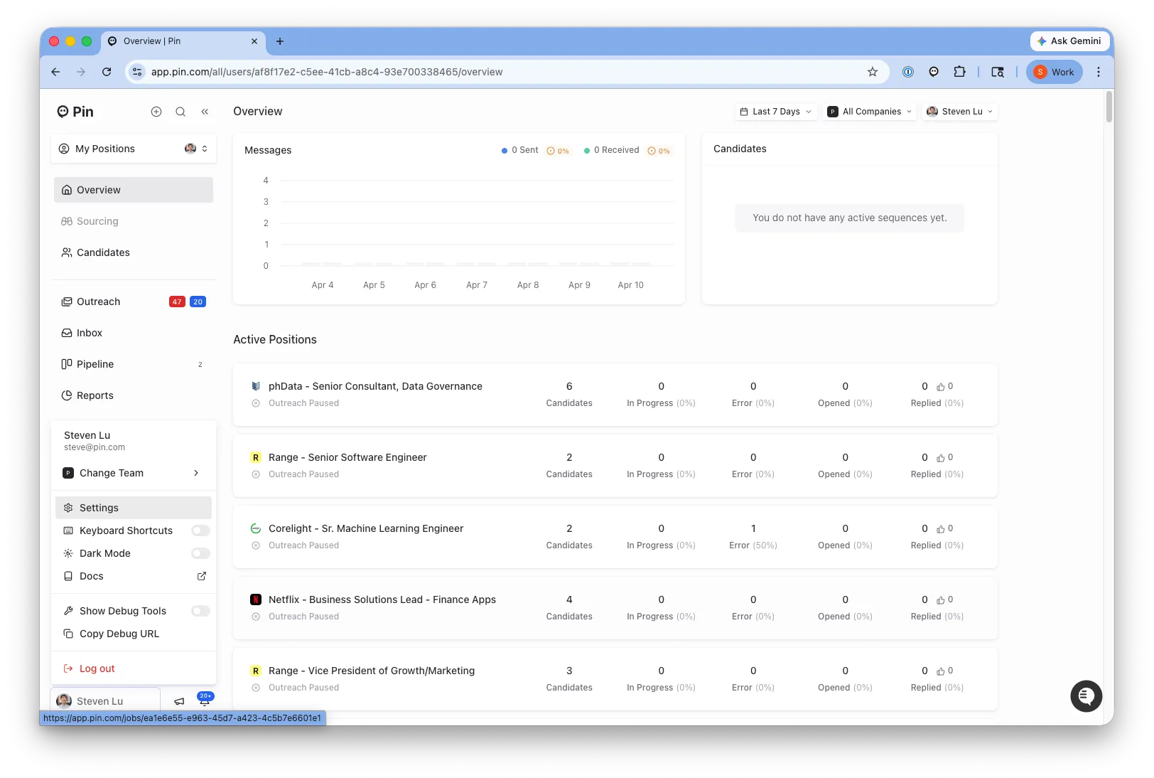
Task: Open Settings from the account menu
Action: tap(134, 508)
